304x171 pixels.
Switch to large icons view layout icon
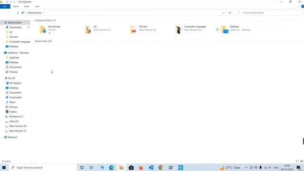(302, 161)
